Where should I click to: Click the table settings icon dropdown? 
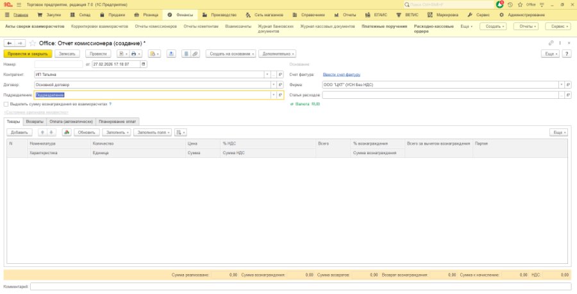click(x=180, y=132)
